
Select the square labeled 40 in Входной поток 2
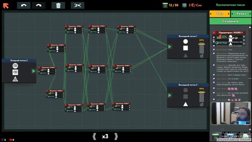15,72
